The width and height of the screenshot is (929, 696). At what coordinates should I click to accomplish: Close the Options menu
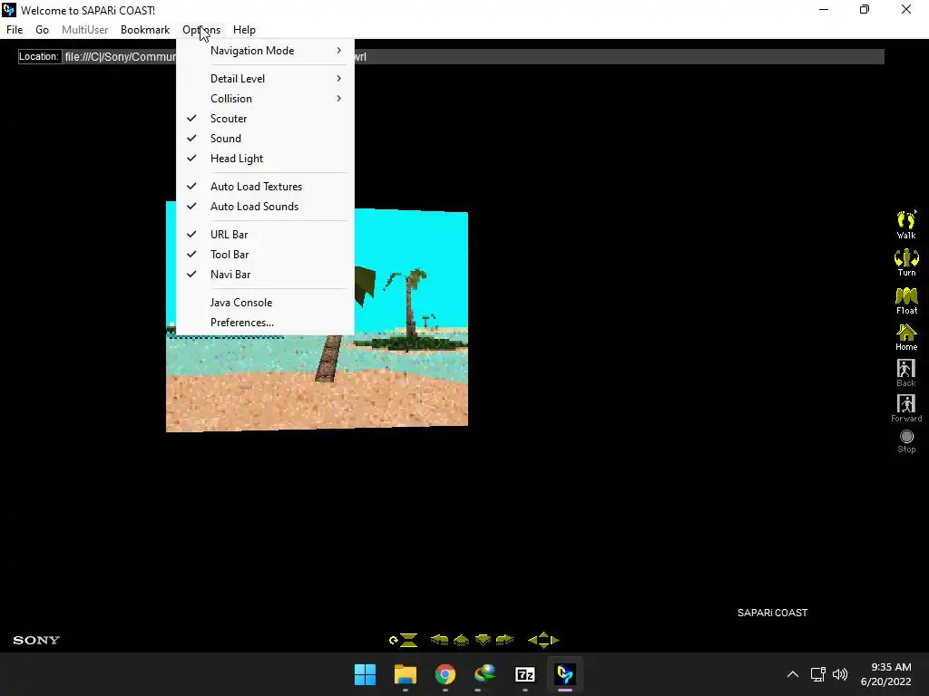tap(201, 30)
